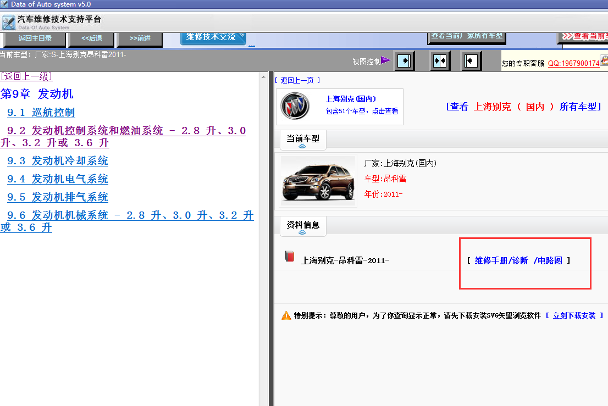Open section 9.5 发动机排气系统
The height and width of the screenshot is (406, 608).
(57, 197)
